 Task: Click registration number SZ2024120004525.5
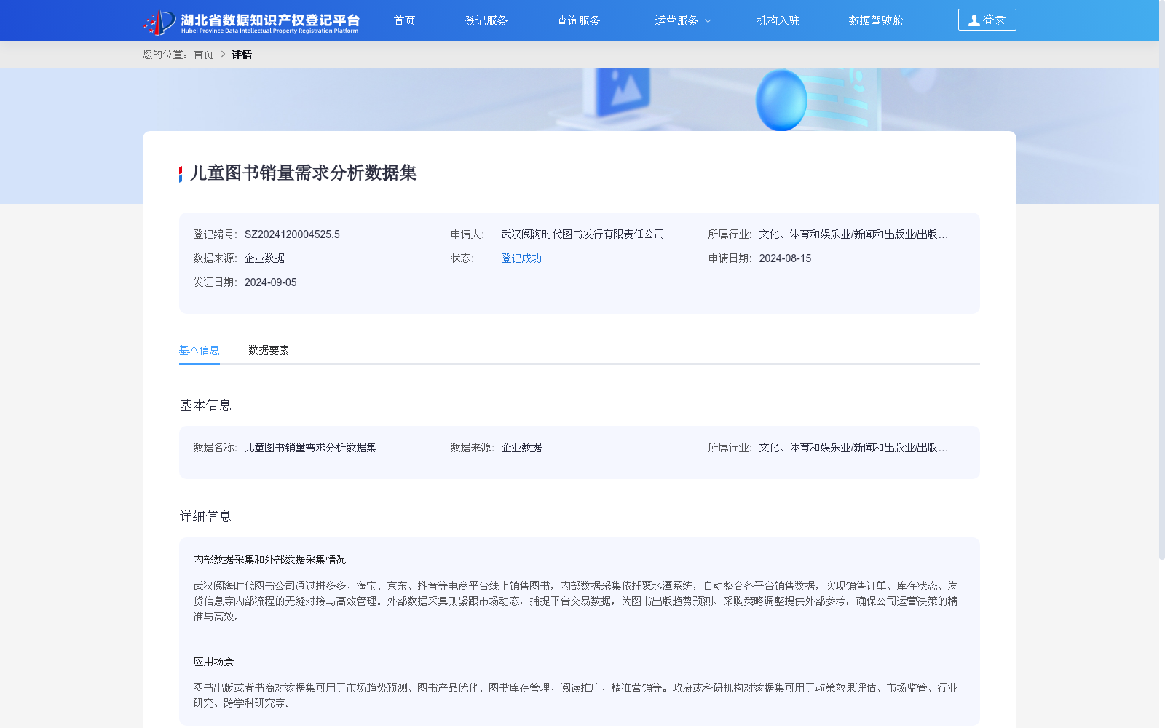coord(292,234)
